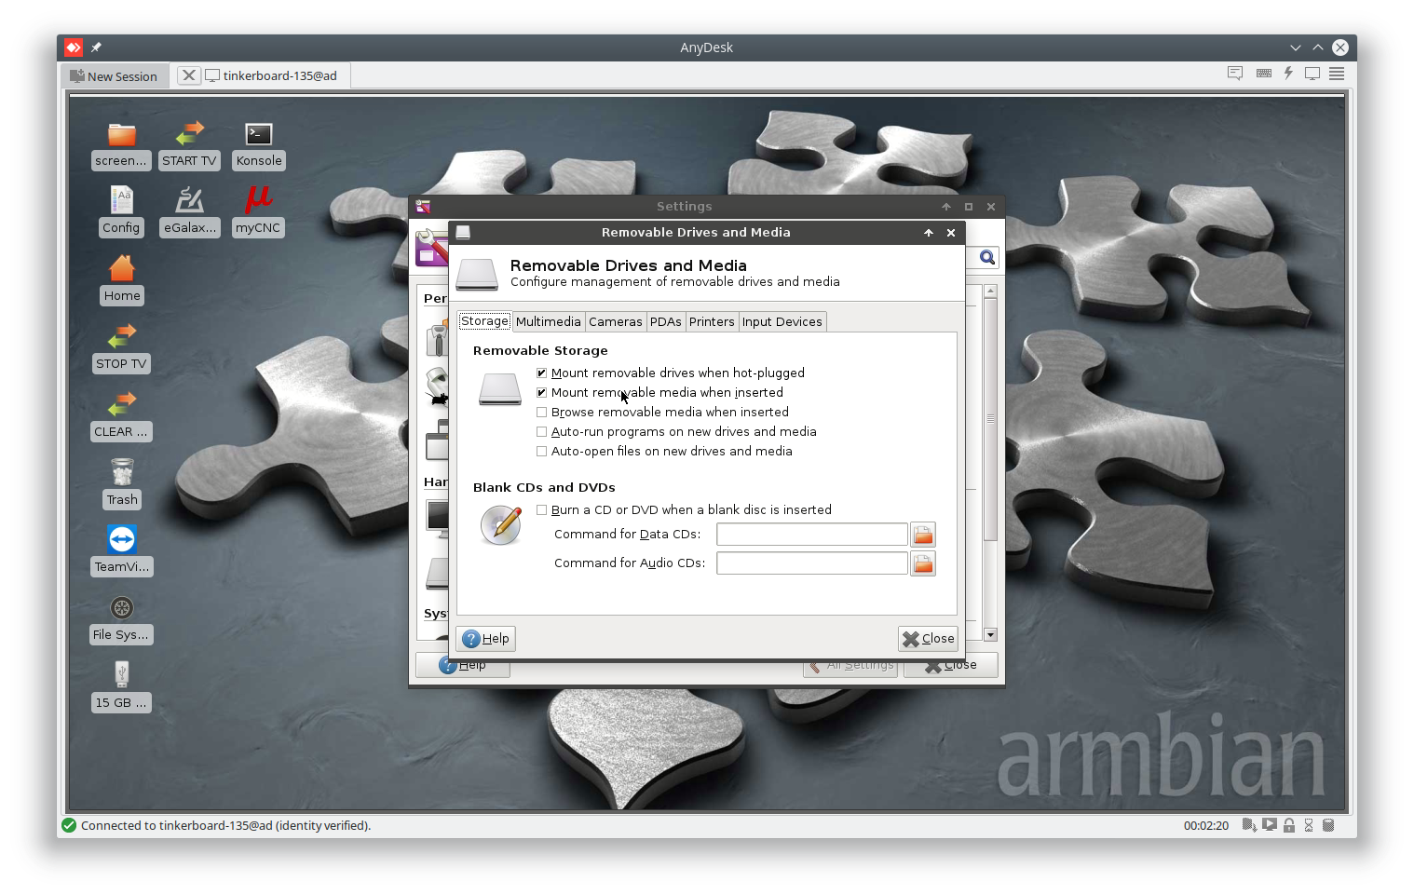The image size is (1414, 895).
Task: Click Help button in Removable Drives dialog
Action: (x=486, y=639)
